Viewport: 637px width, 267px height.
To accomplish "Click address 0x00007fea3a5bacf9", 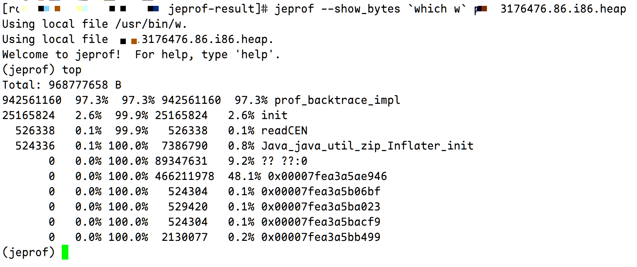I will (321, 222).
